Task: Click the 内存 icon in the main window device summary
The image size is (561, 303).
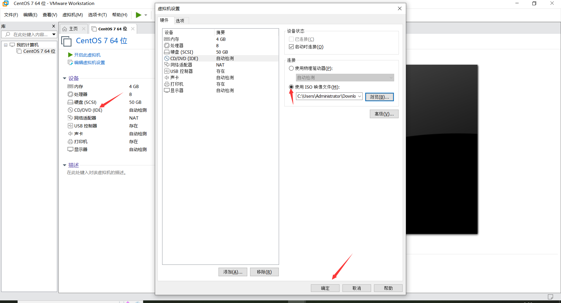Action: tap(70, 86)
